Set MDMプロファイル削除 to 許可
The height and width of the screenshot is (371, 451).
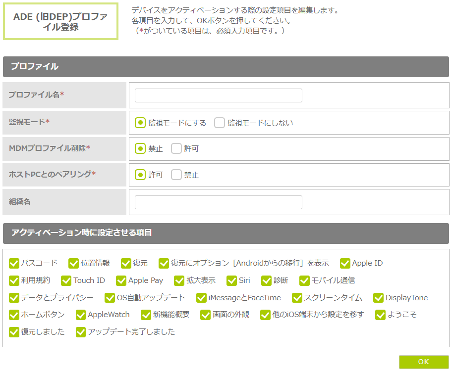pyautogui.click(x=176, y=148)
